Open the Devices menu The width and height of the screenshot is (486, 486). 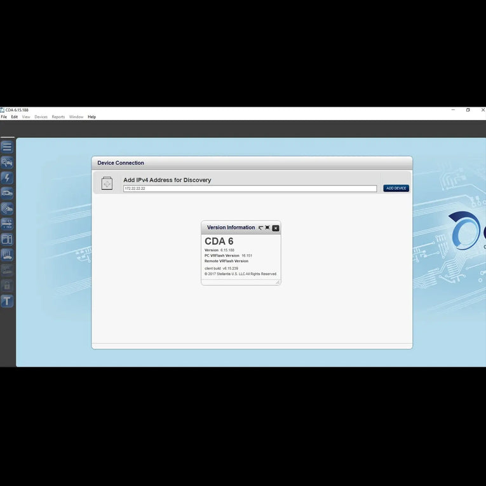(41, 117)
